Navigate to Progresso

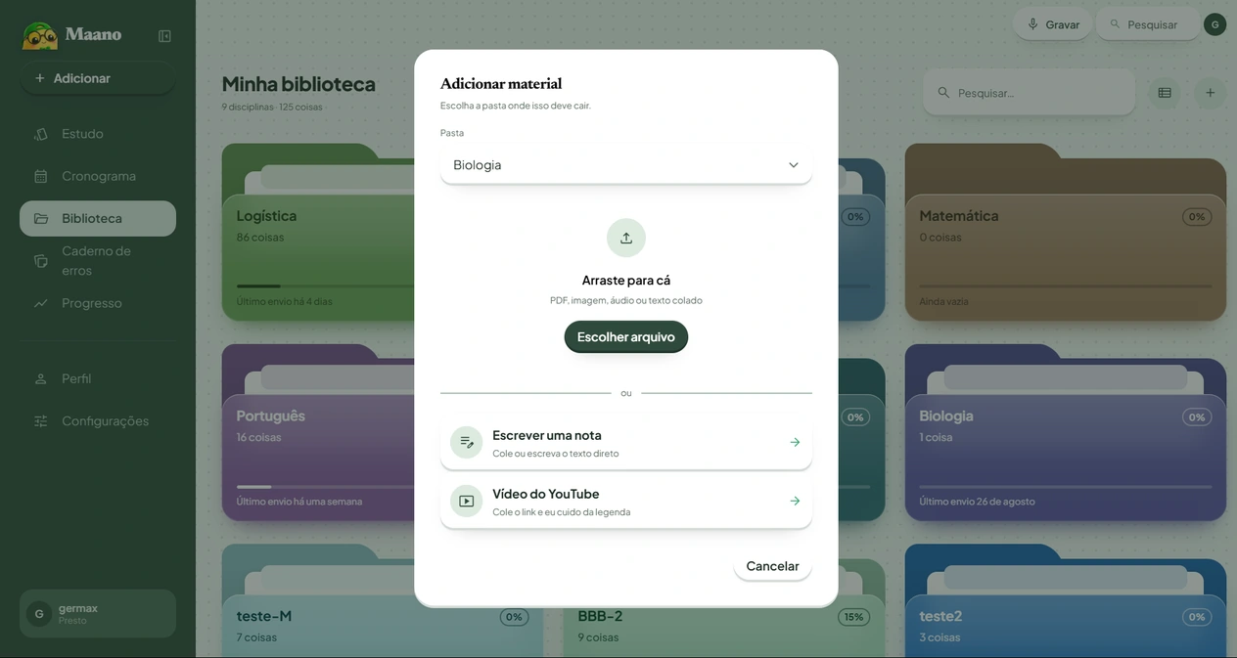click(x=98, y=303)
